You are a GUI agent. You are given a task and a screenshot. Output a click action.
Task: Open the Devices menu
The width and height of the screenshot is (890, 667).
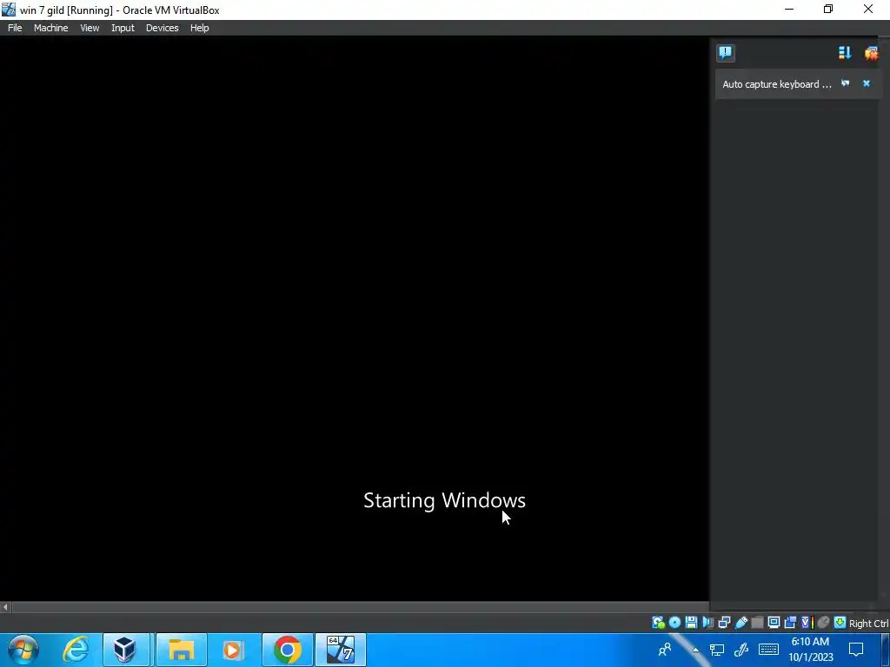point(162,28)
